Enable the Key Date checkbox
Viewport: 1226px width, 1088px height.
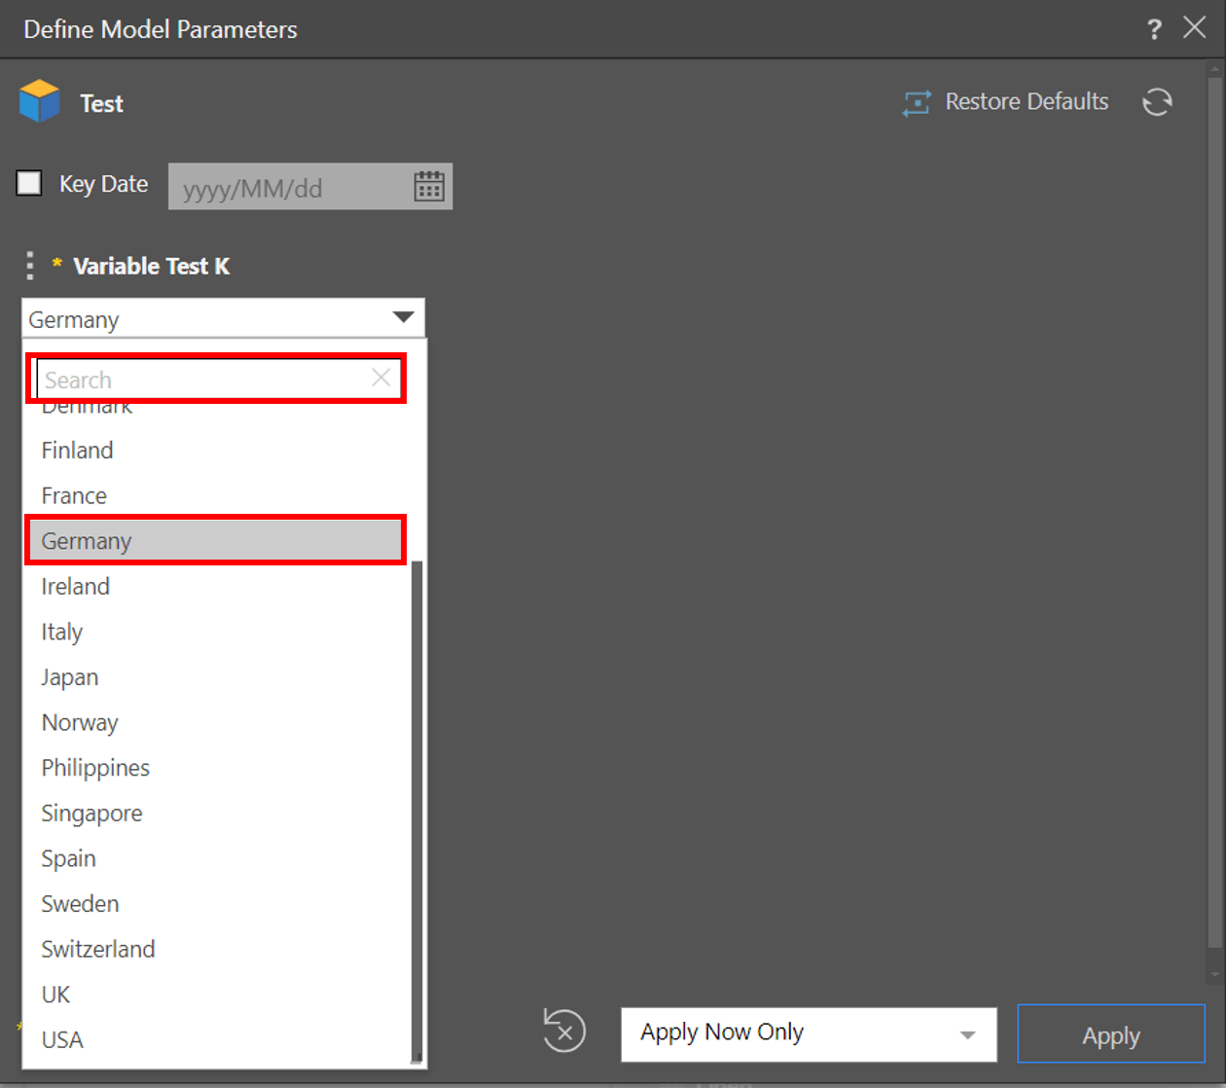tap(29, 183)
